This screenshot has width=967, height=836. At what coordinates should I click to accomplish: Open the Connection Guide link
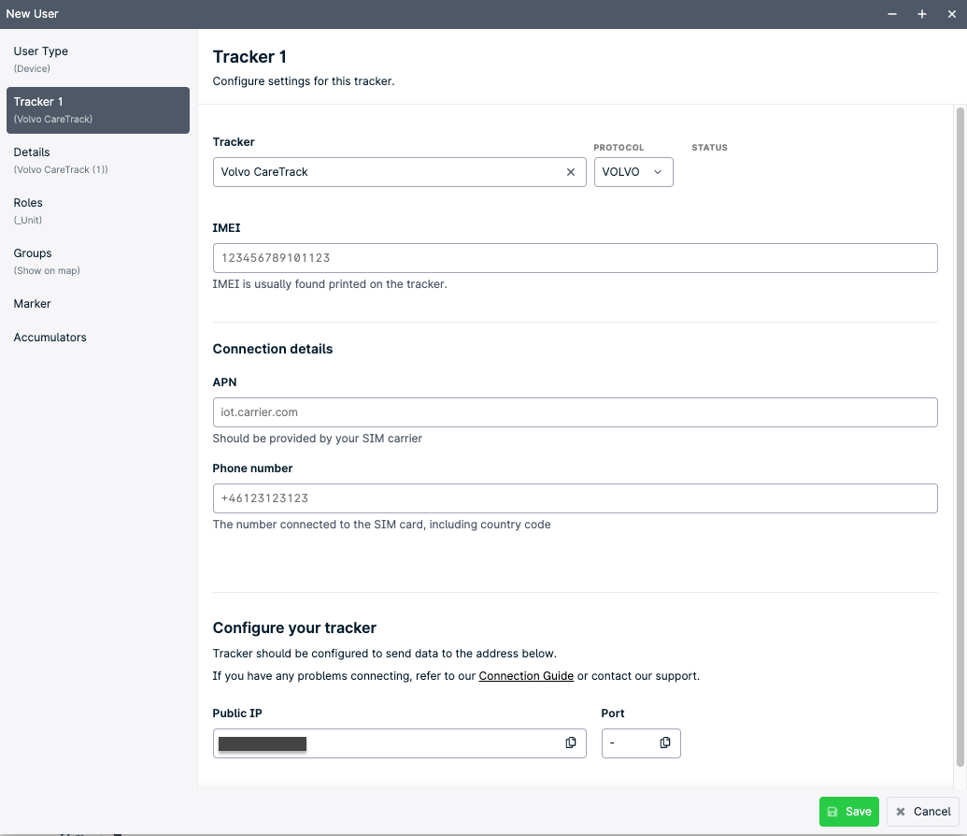(526, 675)
